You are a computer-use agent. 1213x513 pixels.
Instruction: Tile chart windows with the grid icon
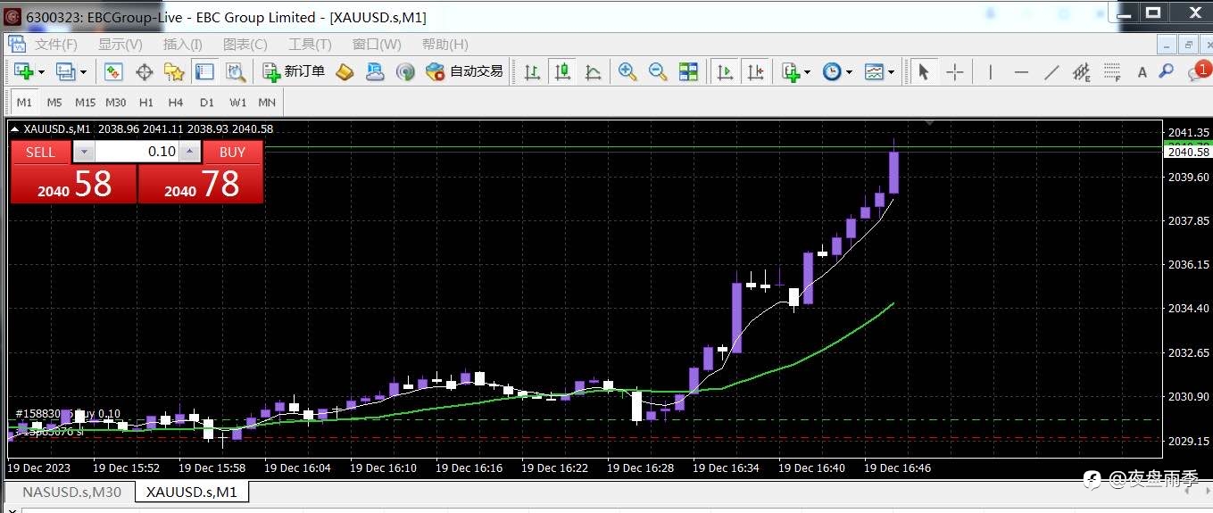tap(688, 72)
